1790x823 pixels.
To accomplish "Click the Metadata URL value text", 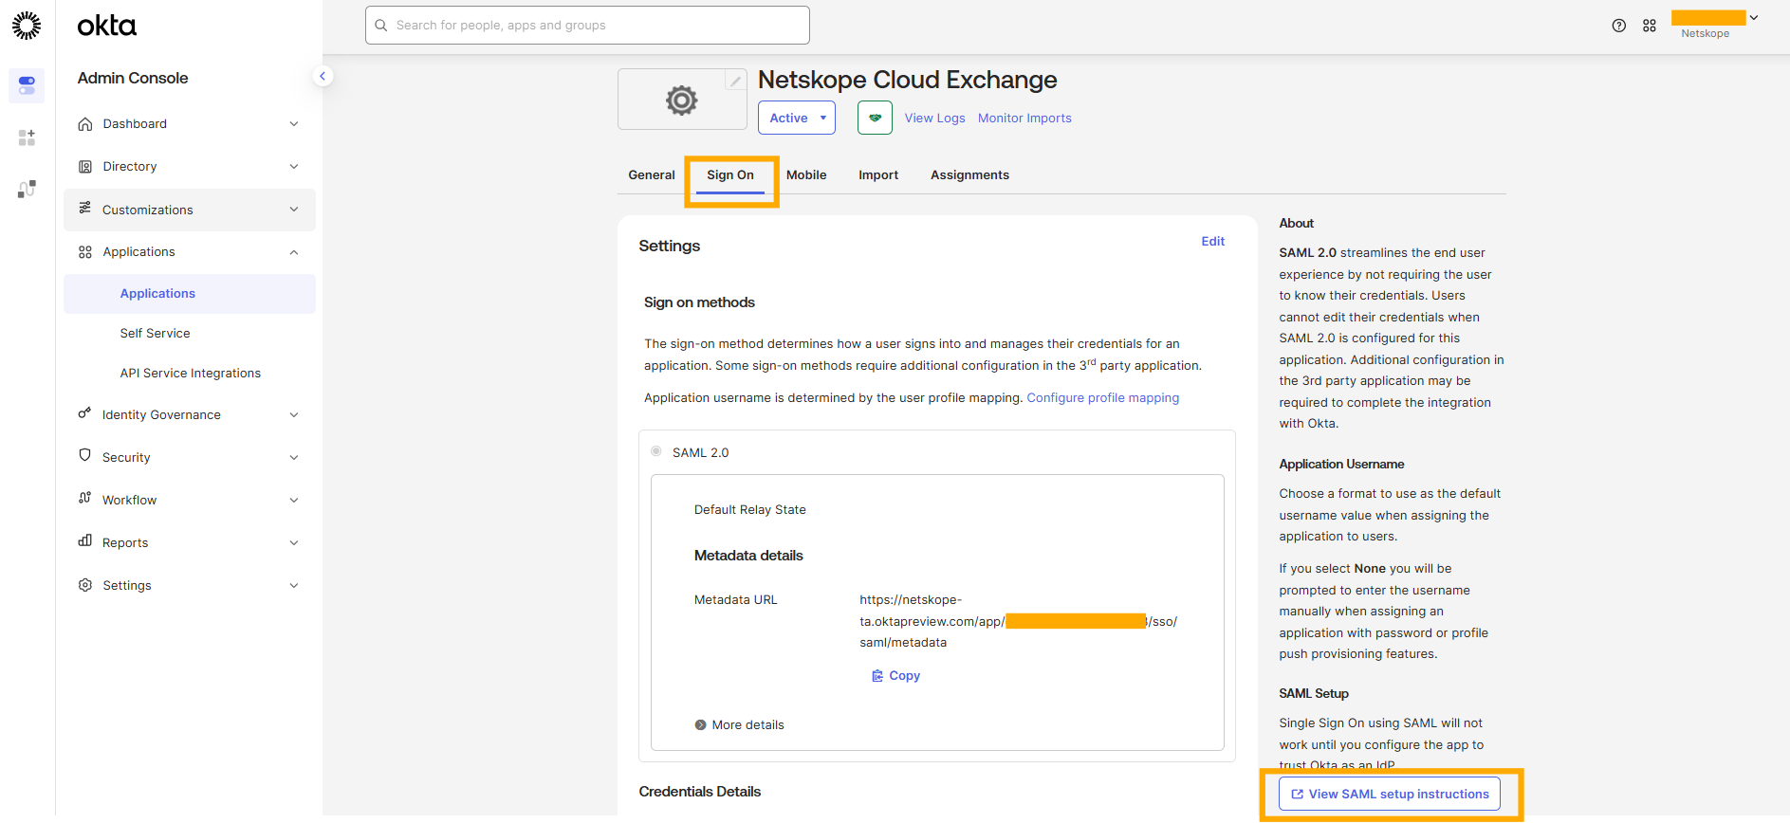I will click(1018, 621).
